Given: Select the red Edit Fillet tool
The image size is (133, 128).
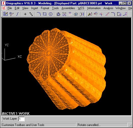Looking at the screenshot, I should pos(113,14).
